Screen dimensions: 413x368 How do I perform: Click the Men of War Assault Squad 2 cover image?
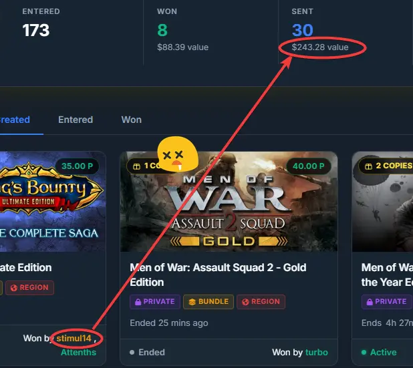[229, 202]
